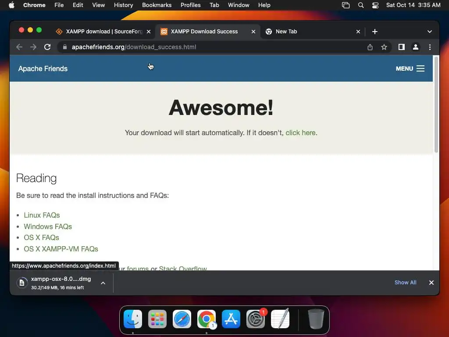Screen dimensions: 449x337
Task: Open App Store from the Dock
Action: 231,319
